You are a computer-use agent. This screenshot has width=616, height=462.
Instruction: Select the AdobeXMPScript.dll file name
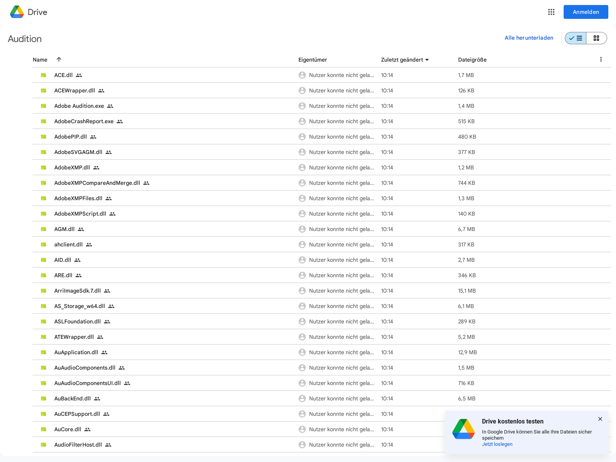pyautogui.click(x=80, y=214)
